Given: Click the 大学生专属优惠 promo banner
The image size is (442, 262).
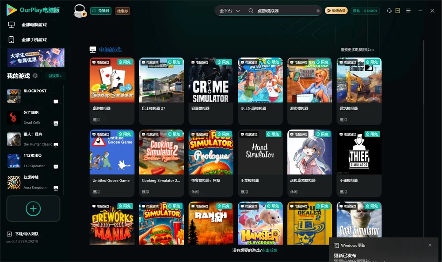Looking at the screenshot, I should click(x=36, y=58).
